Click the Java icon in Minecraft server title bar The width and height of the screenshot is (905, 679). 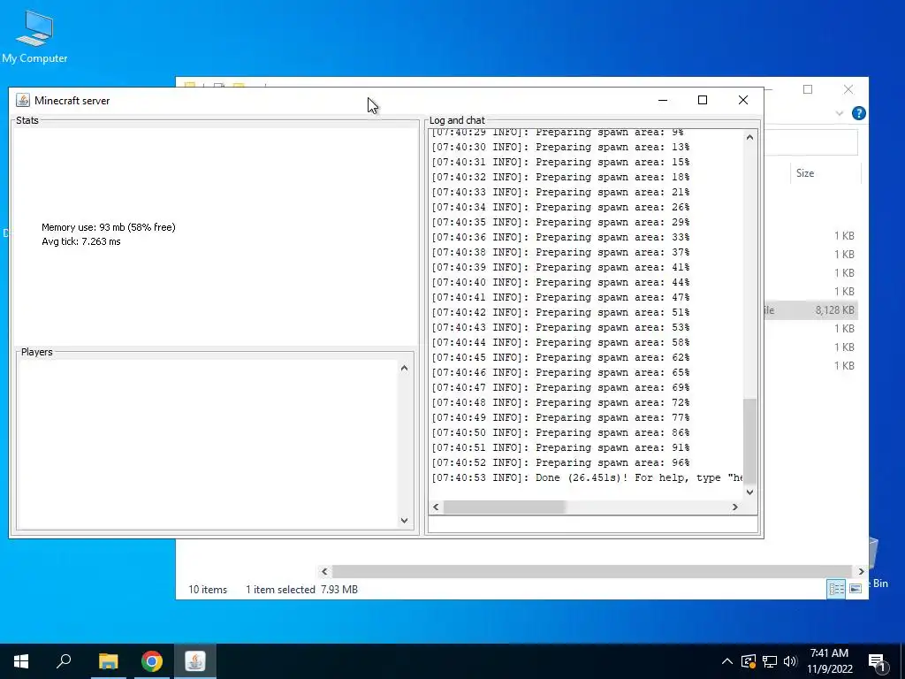tap(22, 101)
